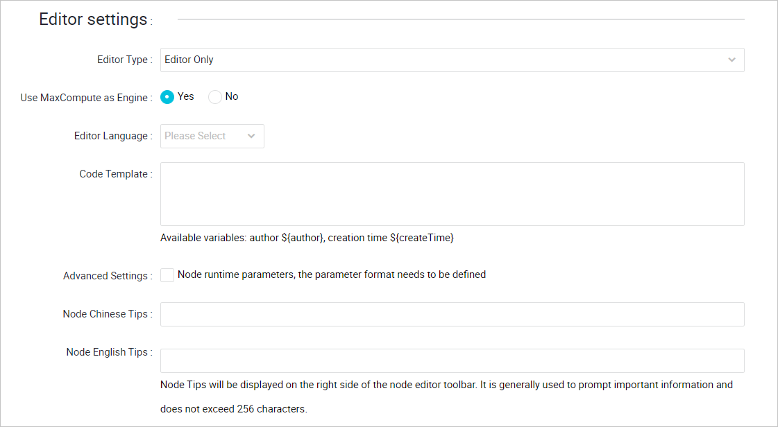Select the Editor Only option text
This screenshot has height=427, width=778.
click(x=188, y=59)
